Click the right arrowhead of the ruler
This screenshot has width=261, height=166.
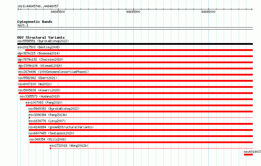(252, 9)
